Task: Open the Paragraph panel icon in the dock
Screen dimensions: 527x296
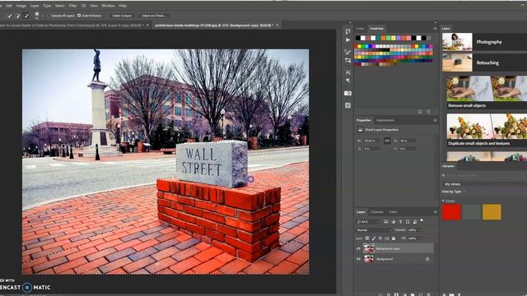Action: 347,81
